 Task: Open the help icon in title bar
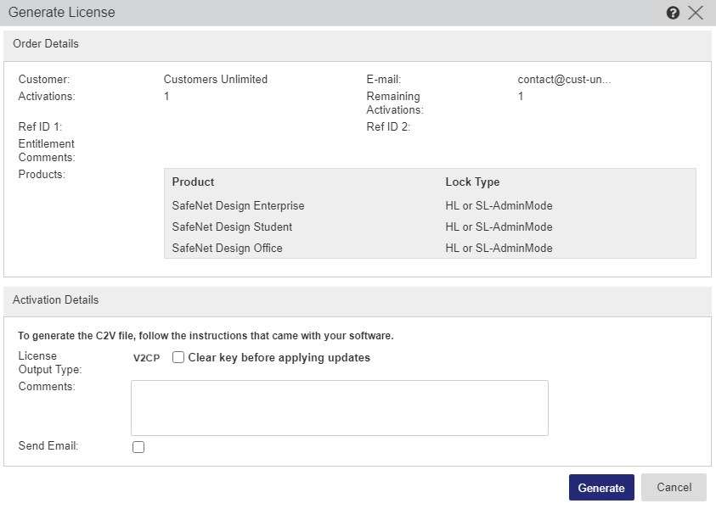coord(673,13)
